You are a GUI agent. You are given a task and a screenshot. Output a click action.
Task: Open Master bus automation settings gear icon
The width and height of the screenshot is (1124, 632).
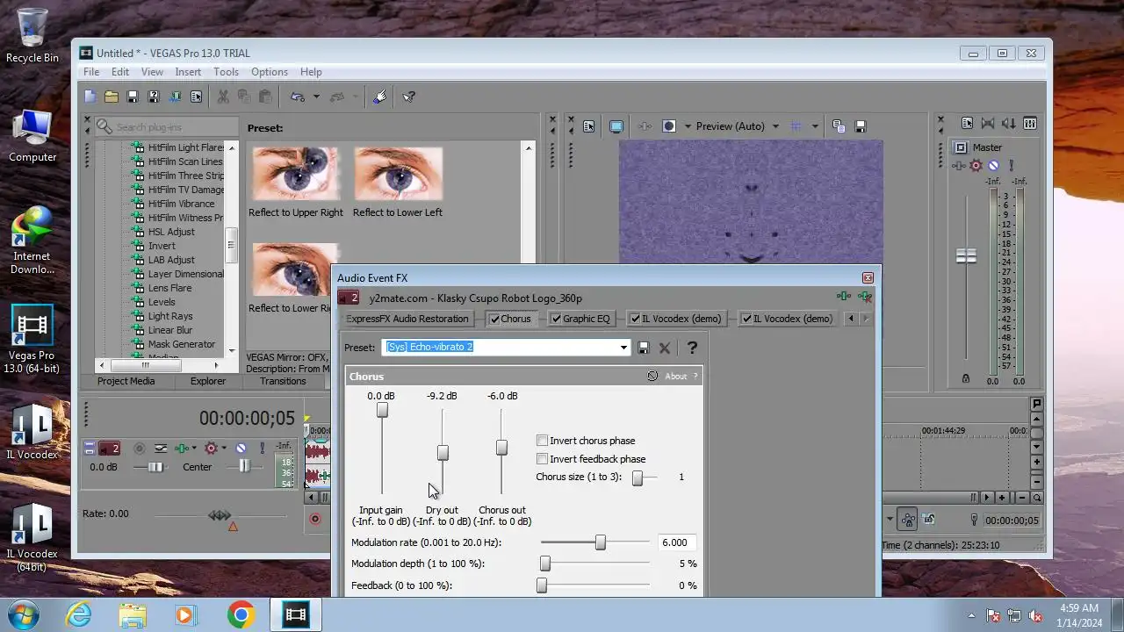976,165
